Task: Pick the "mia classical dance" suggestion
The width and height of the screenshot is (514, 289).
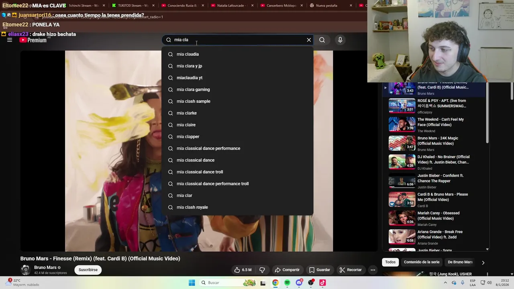Action: click(x=237, y=160)
